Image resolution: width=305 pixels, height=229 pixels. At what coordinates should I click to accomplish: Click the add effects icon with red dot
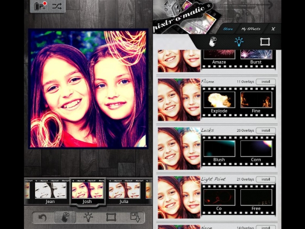coord(40,7)
